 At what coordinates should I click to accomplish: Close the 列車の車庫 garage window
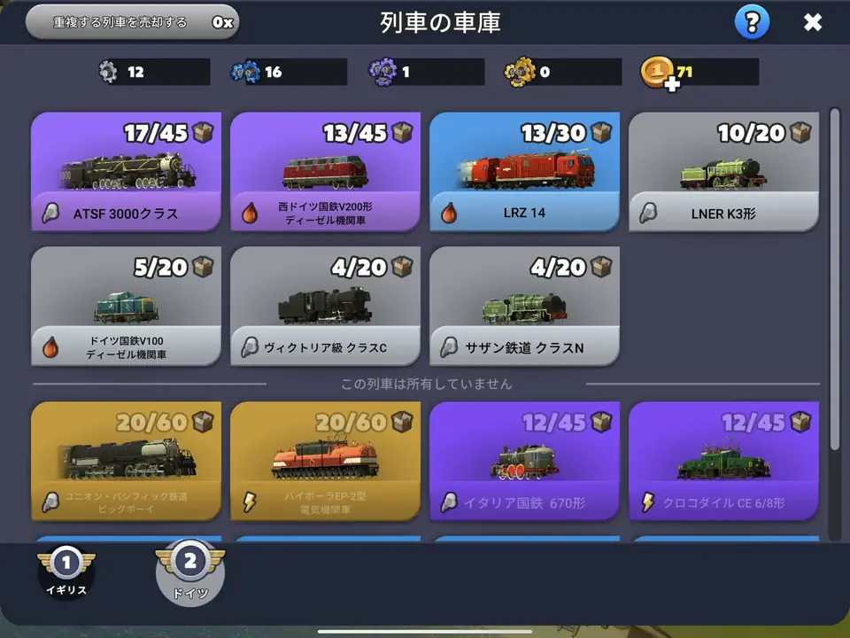coord(812,22)
